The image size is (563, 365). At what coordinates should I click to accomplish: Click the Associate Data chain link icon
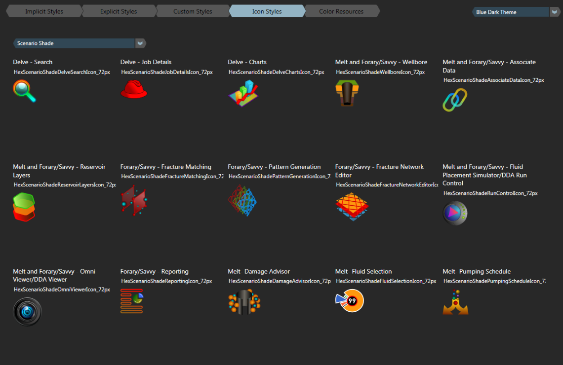(x=455, y=100)
